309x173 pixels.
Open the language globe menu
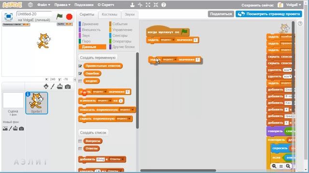30,5
